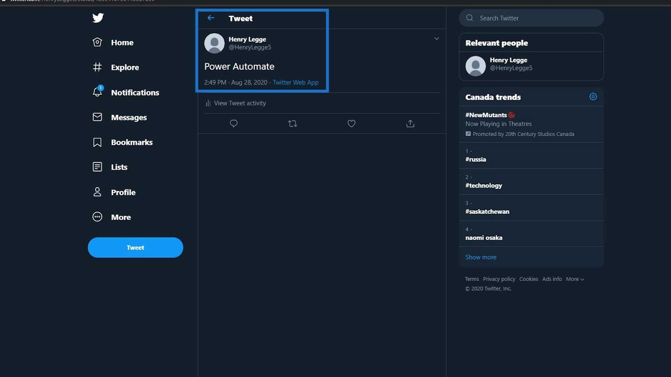Open Henry Legge's avatar in Relevant people
Image resolution: width=671 pixels, height=377 pixels.
(x=476, y=66)
